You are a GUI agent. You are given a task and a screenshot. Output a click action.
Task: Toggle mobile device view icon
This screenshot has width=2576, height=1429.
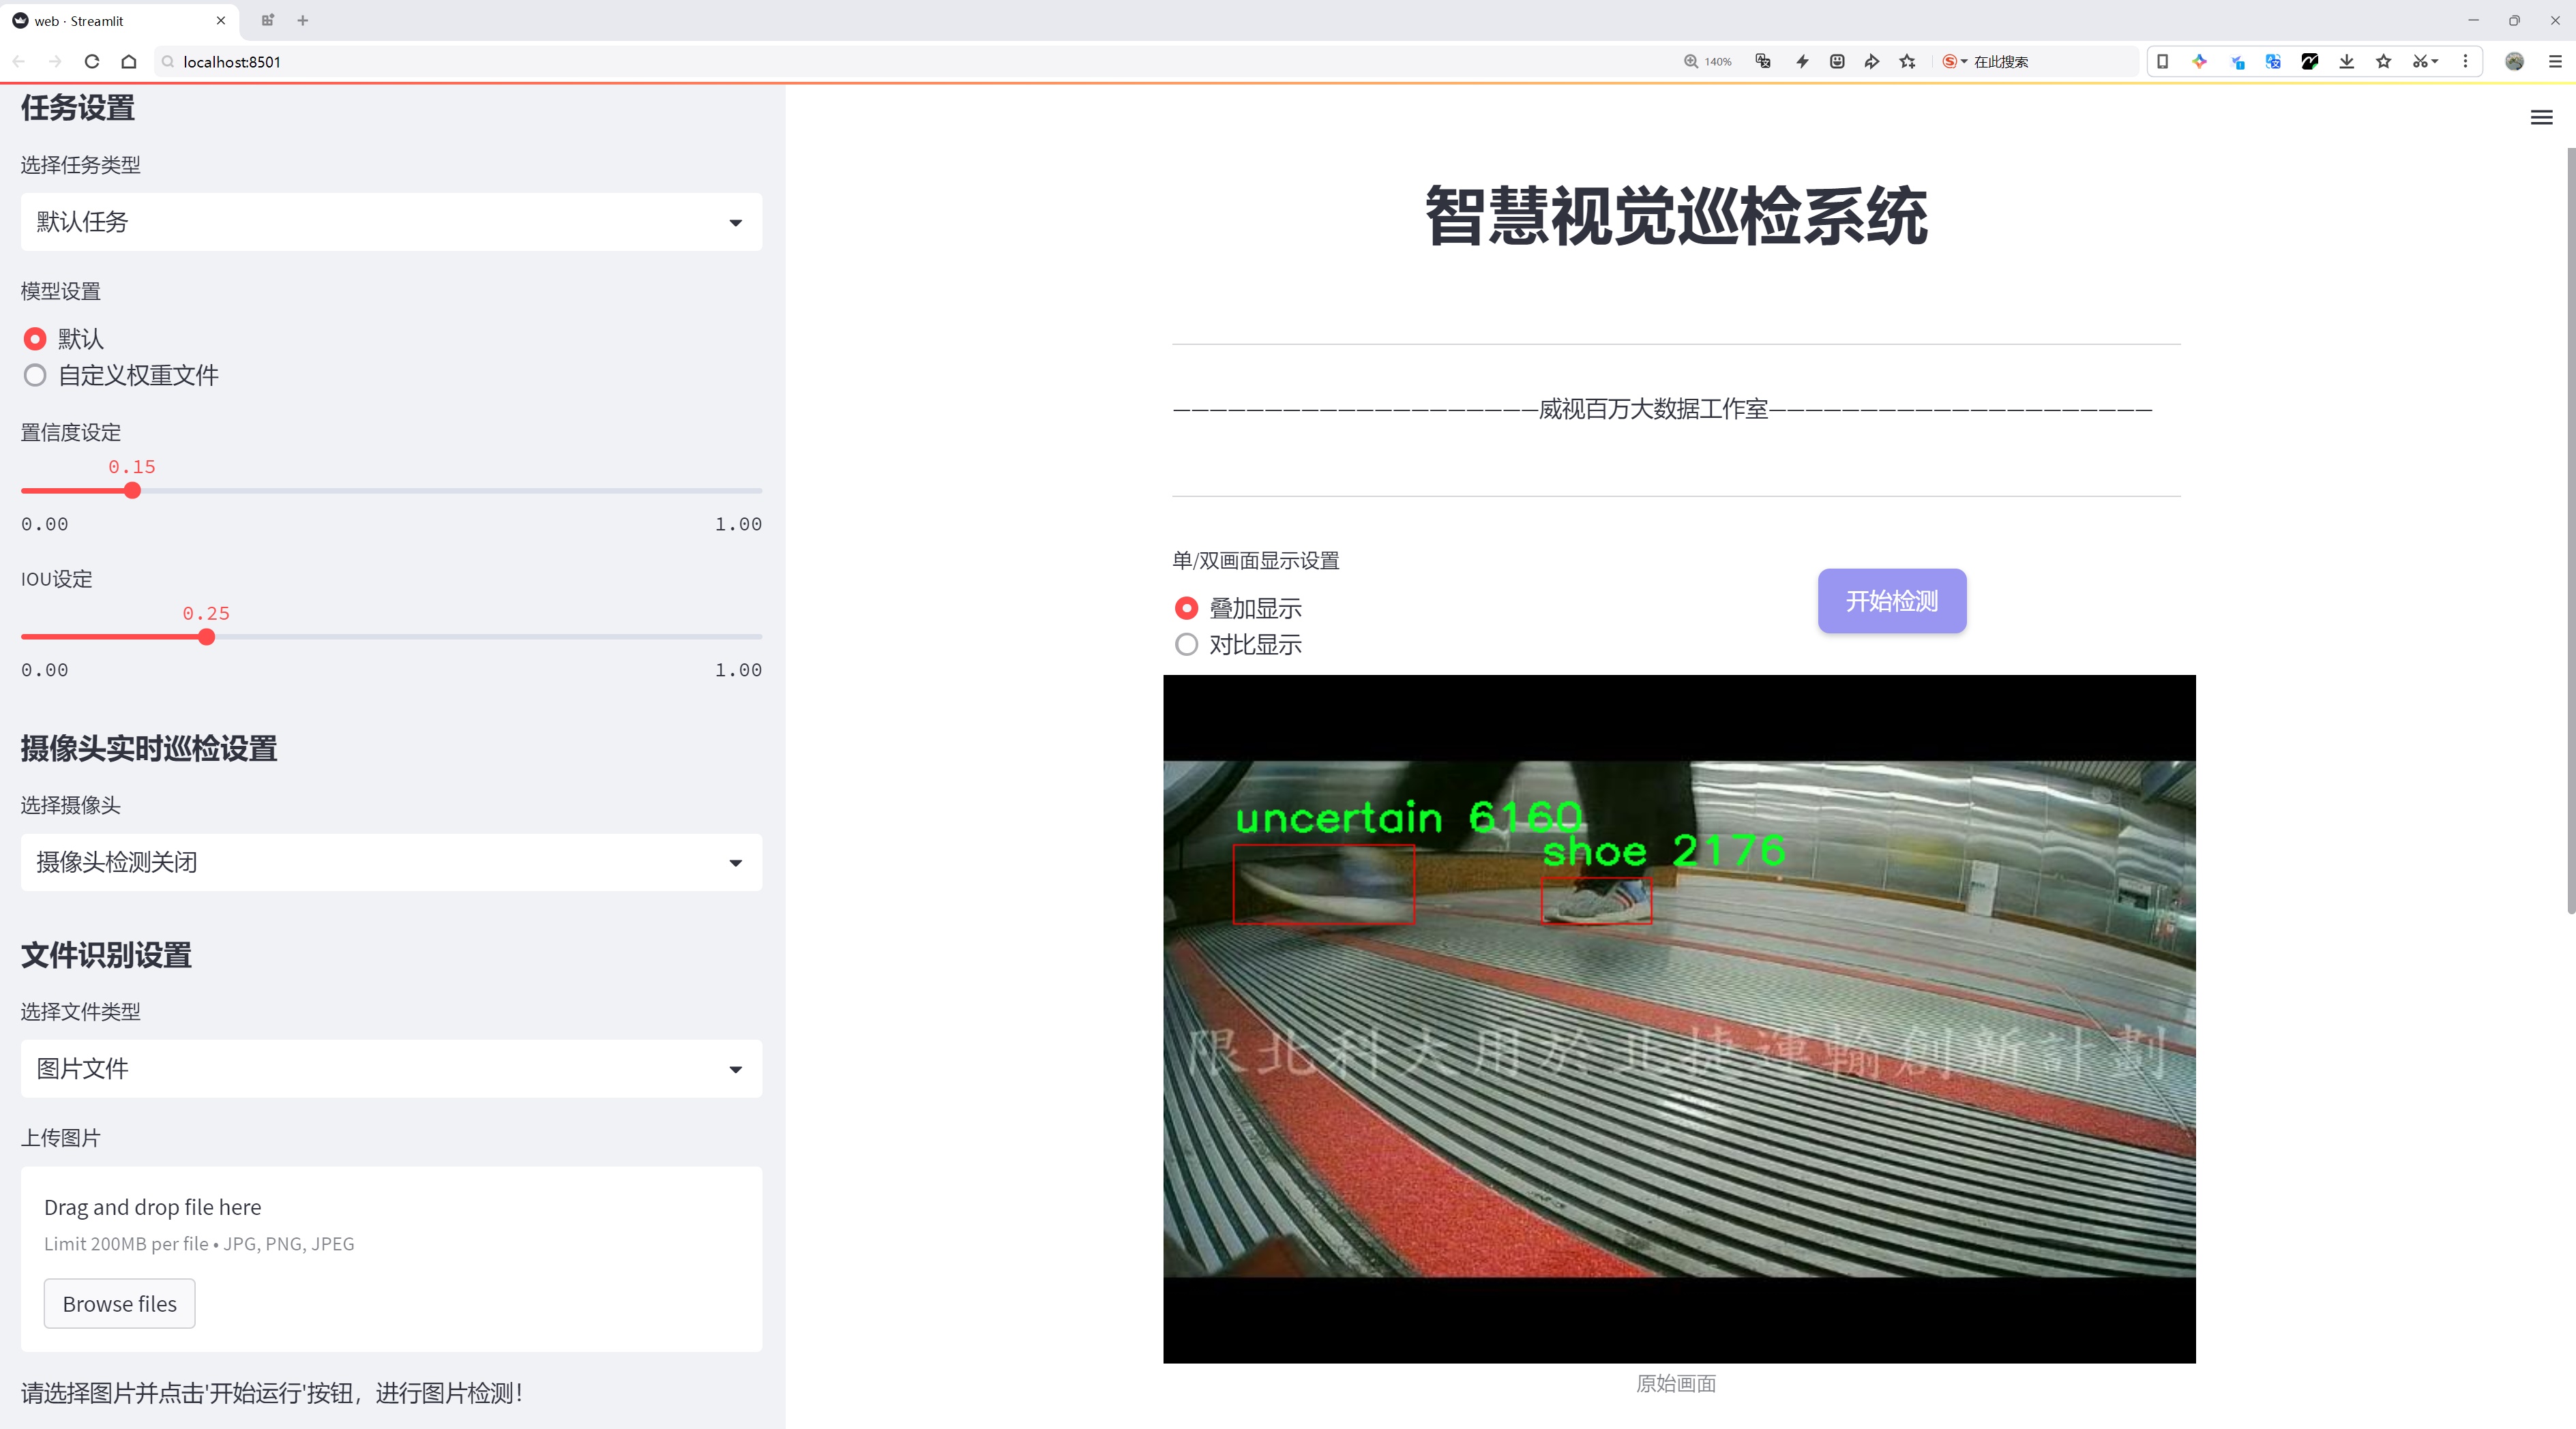coord(2162,62)
